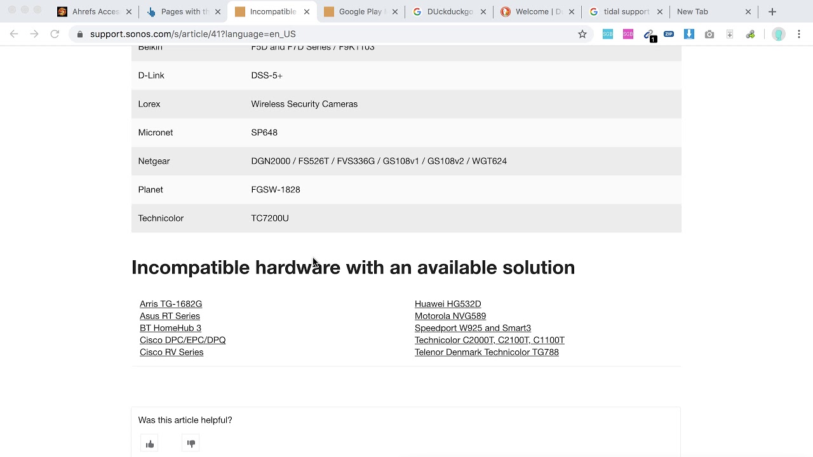813x457 pixels.
Task: Open the Arris TG-1682G link
Action: pyautogui.click(x=171, y=304)
